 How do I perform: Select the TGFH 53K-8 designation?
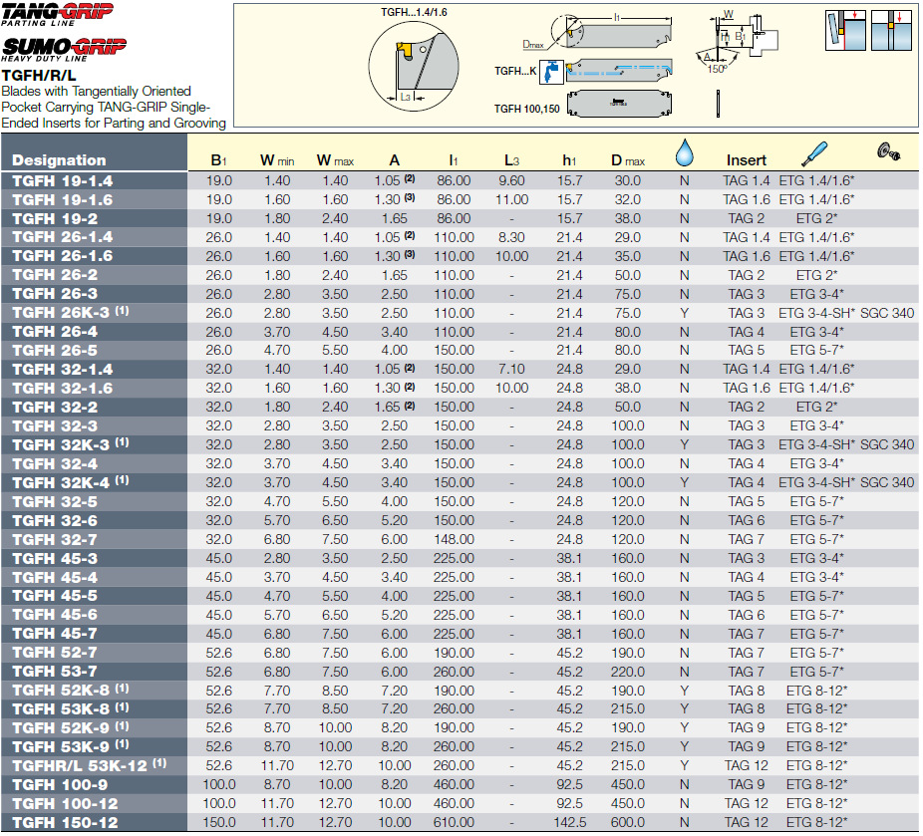point(70,708)
